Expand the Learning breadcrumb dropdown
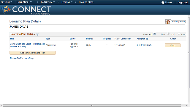The image size is (190, 107). pos(67,2)
